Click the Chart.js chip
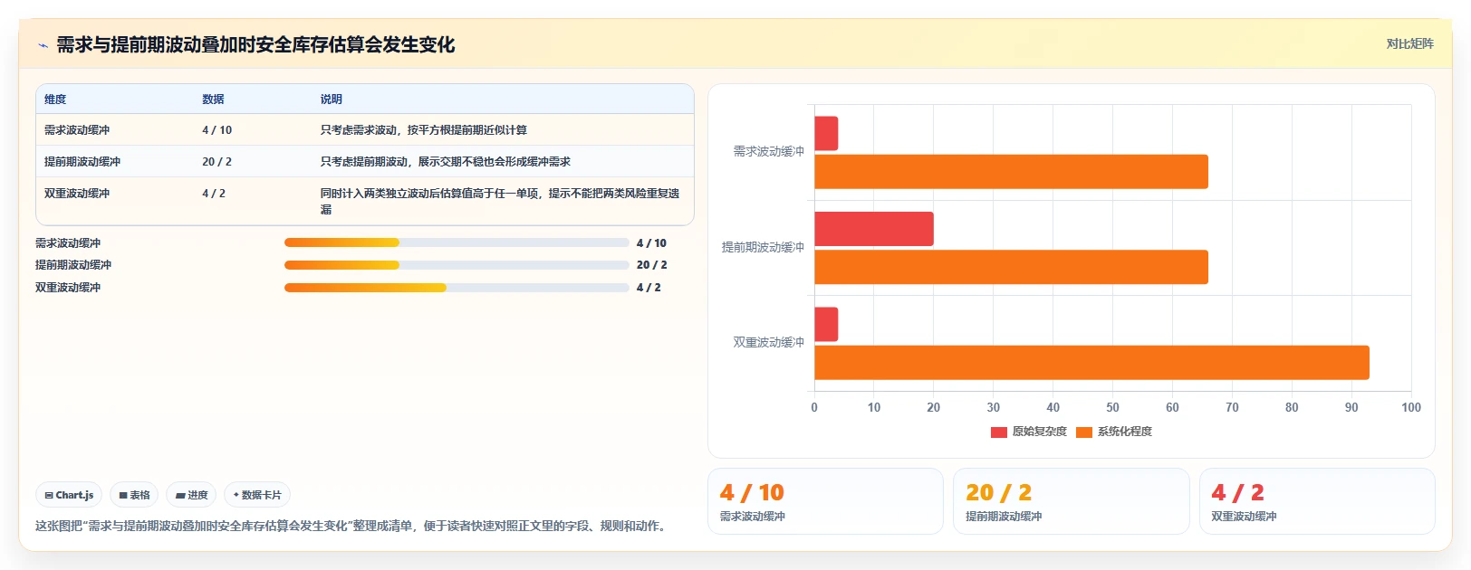 coord(69,495)
